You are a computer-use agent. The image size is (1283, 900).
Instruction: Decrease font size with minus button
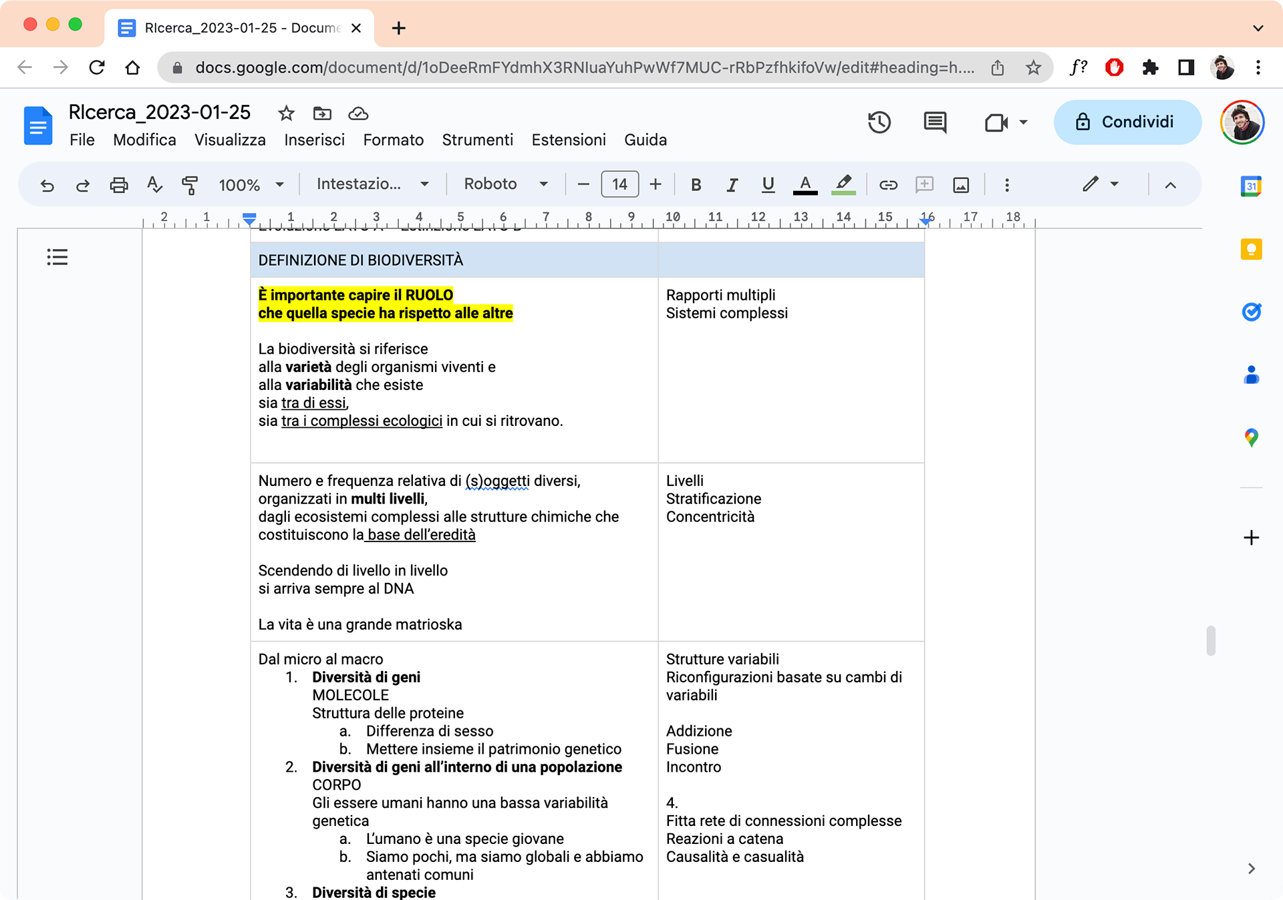[583, 185]
